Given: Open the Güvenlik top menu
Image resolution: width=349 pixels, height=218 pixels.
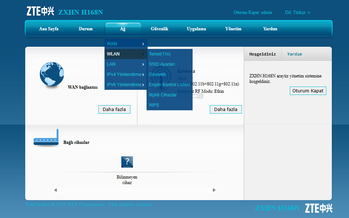Looking at the screenshot, I should tap(160, 29).
